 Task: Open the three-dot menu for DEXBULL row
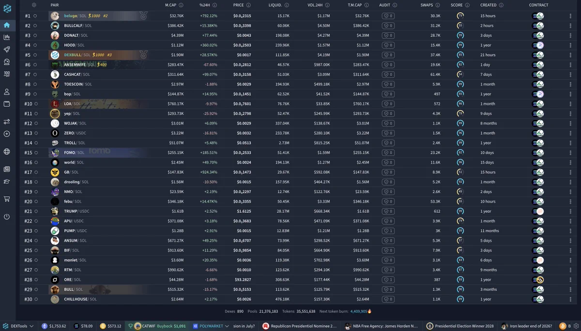coord(570,55)
